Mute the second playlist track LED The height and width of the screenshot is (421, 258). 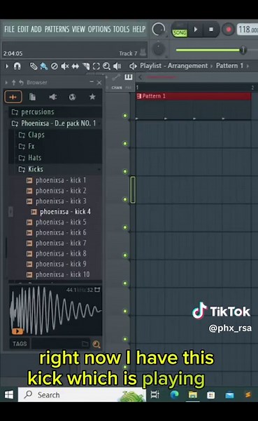(125, 143)
